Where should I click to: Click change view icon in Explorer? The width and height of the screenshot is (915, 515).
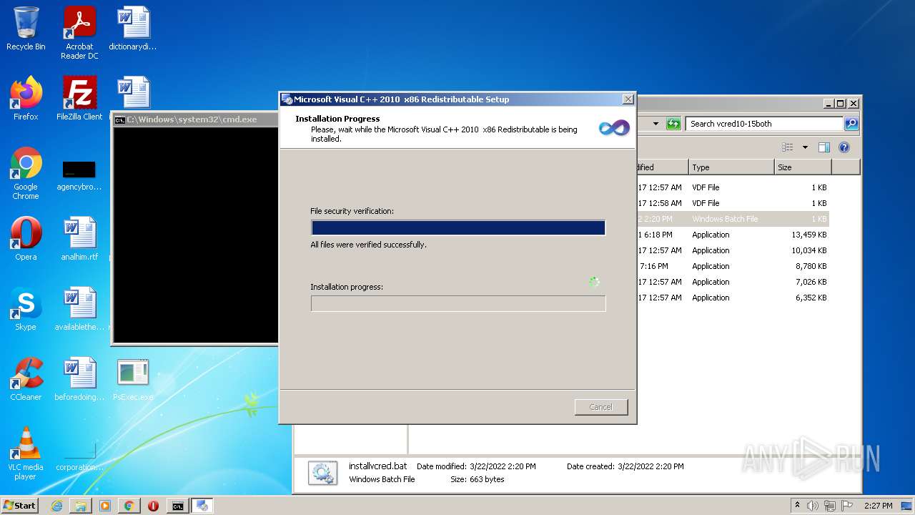tap(788, 147)
